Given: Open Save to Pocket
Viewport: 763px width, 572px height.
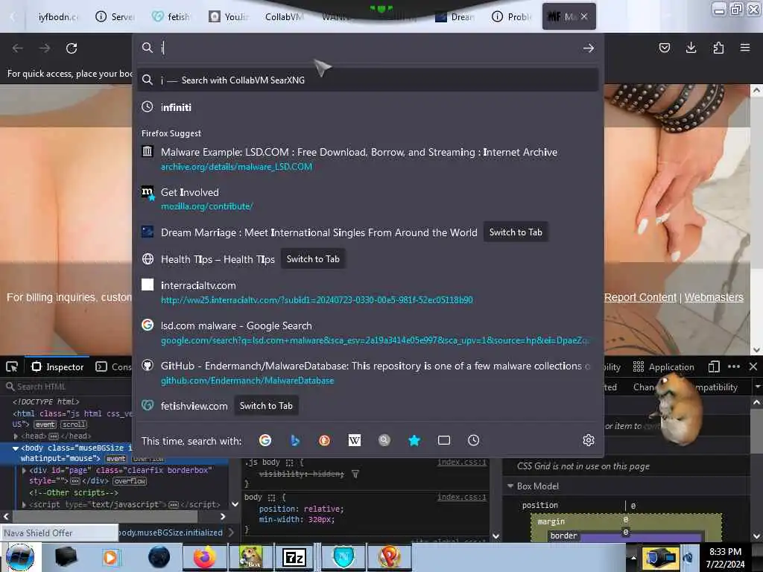Looking at the screenshot, I should [664, 48].
